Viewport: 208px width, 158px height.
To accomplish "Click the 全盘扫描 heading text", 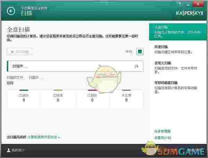I will click(18, 30).
